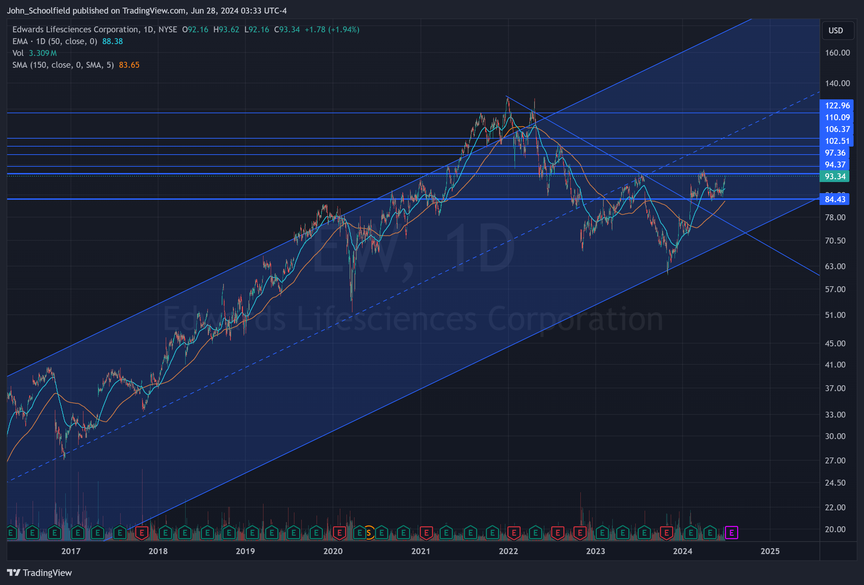Click the SMA value 83.65
This screenshot has width=864, height=585.
pos(129,65)
